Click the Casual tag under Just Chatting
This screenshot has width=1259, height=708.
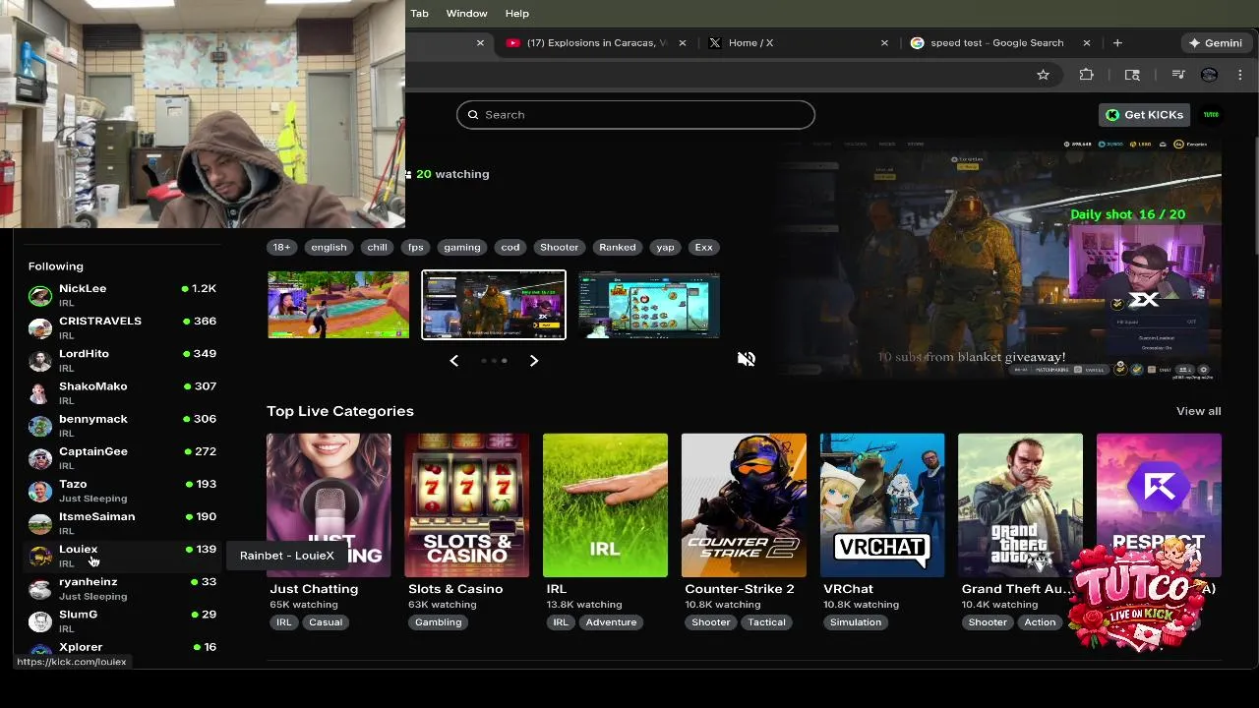(326, 622)
